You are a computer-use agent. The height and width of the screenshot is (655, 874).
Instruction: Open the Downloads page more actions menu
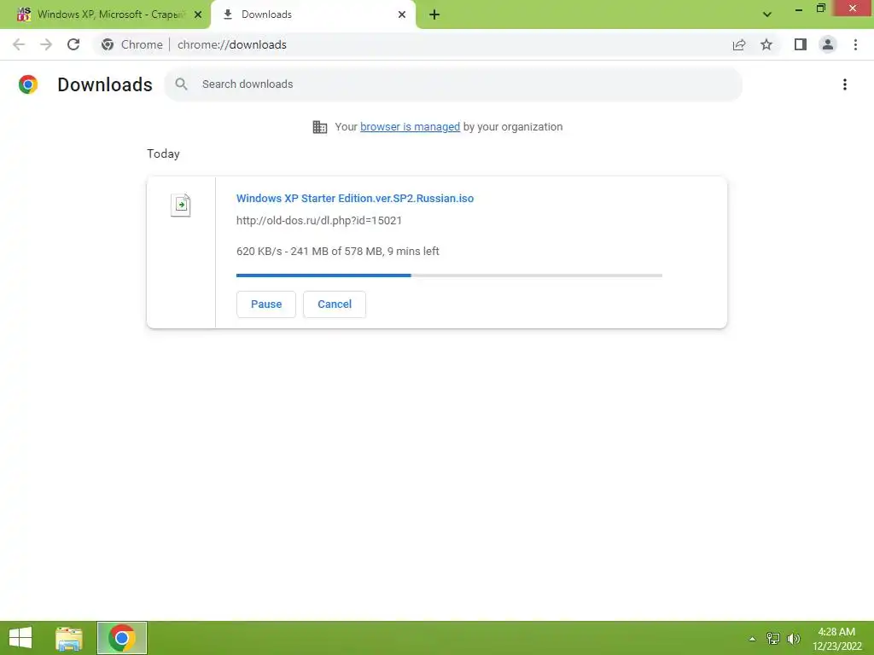point(845,84)
